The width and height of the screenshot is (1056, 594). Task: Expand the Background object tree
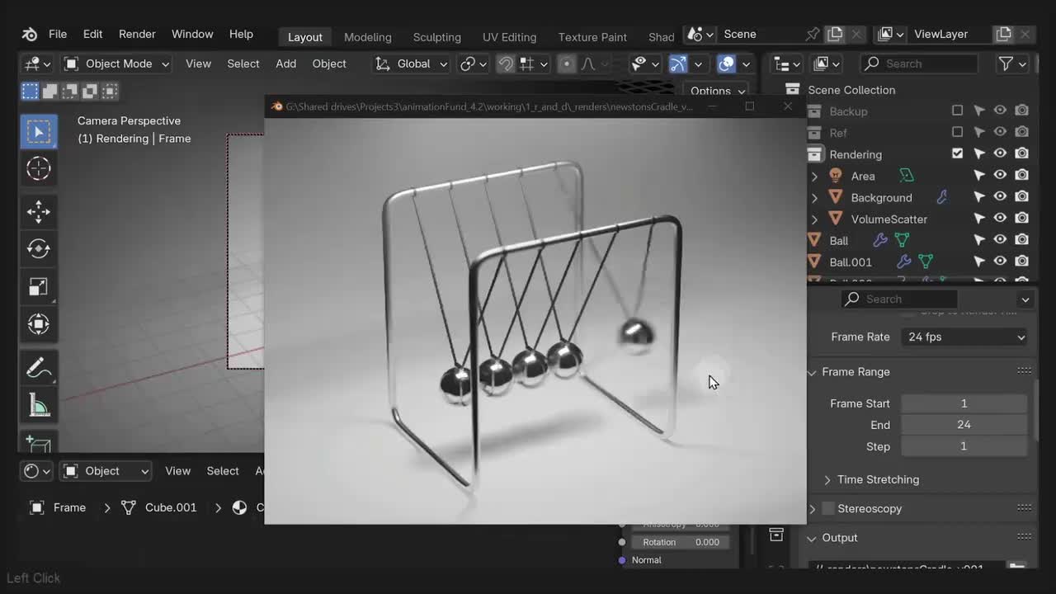tap(814, 197)
